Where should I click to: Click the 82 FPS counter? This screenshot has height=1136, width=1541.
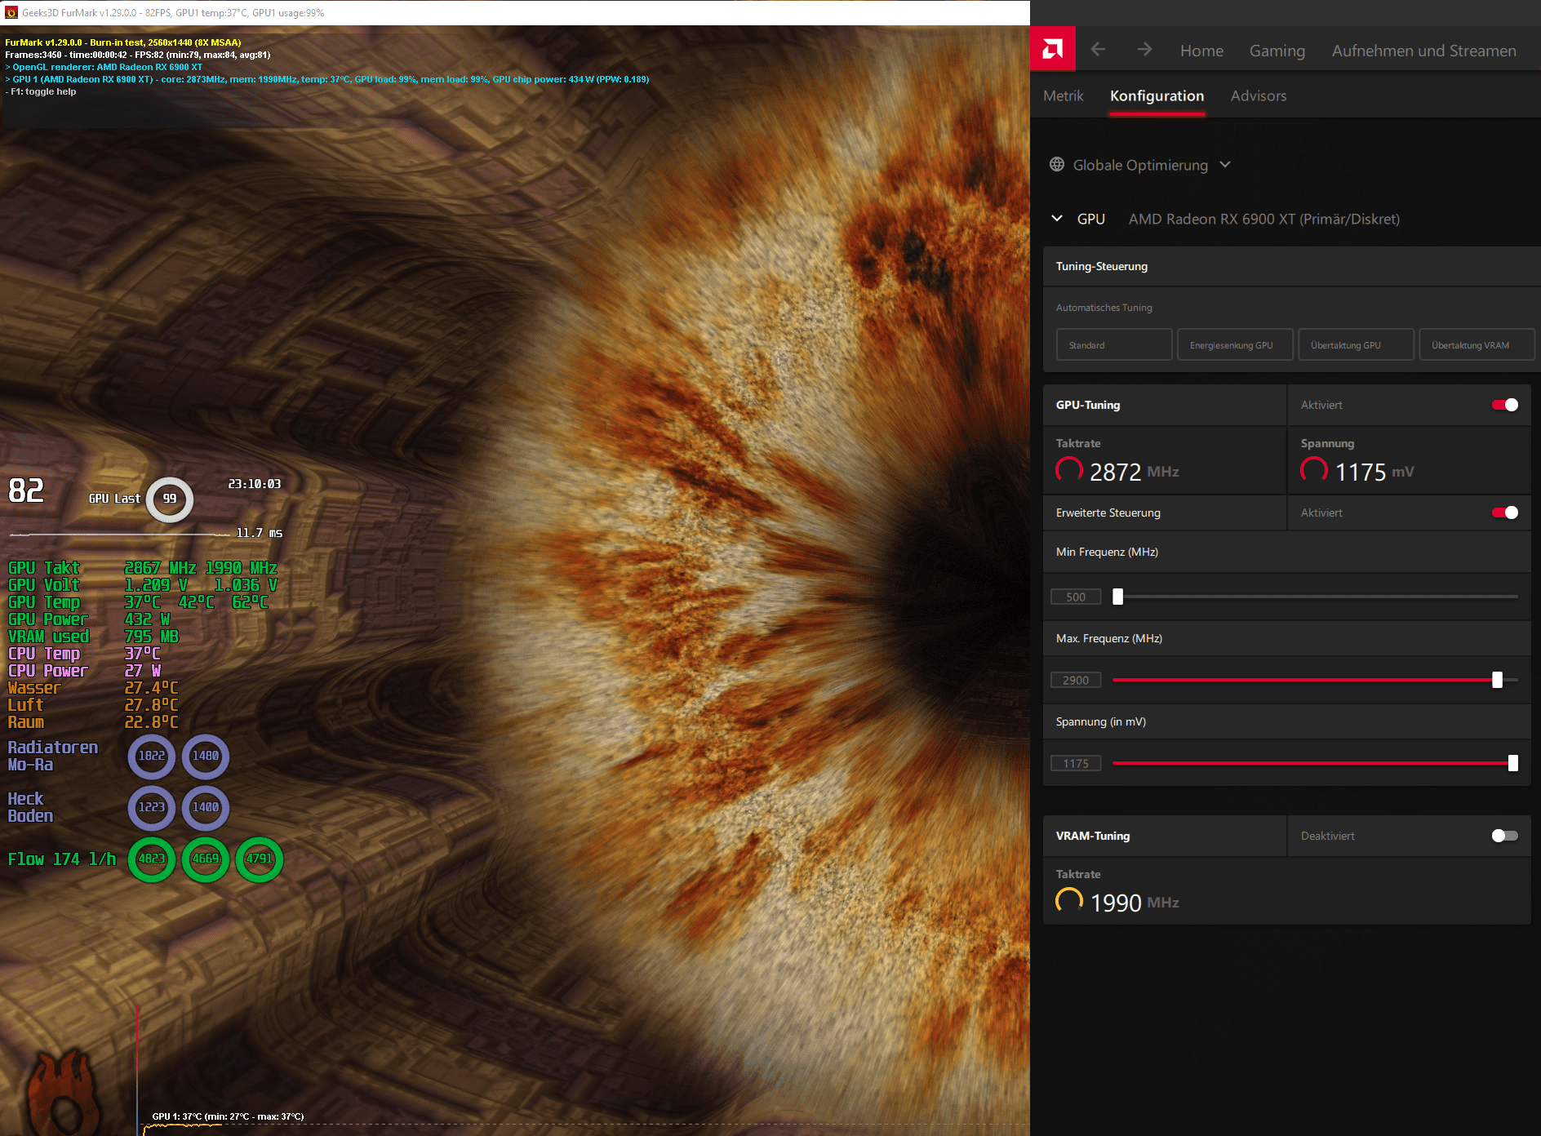coord(26,490)
